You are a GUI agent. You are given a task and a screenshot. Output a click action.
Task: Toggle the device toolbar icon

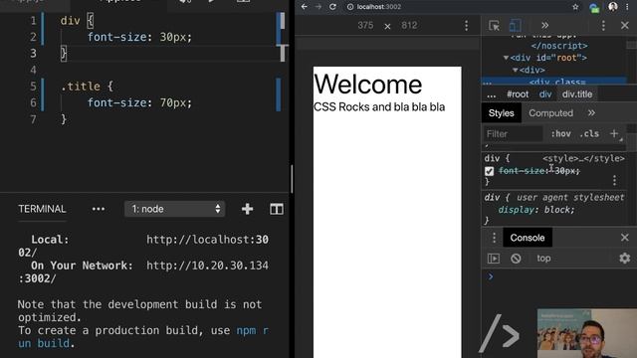coord(516,26)
